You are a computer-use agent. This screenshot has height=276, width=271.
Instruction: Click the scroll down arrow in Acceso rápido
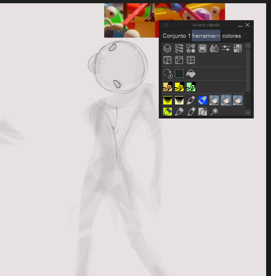(x=248, y=113)
